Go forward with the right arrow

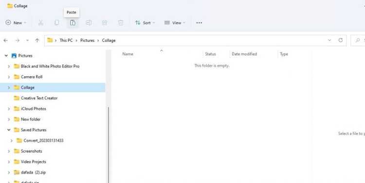[18, 40]
